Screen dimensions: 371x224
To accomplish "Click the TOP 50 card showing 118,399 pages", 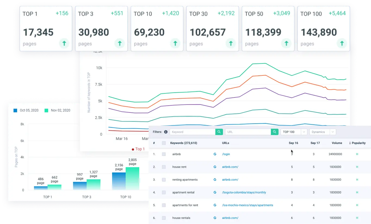I will pos(268,29).
